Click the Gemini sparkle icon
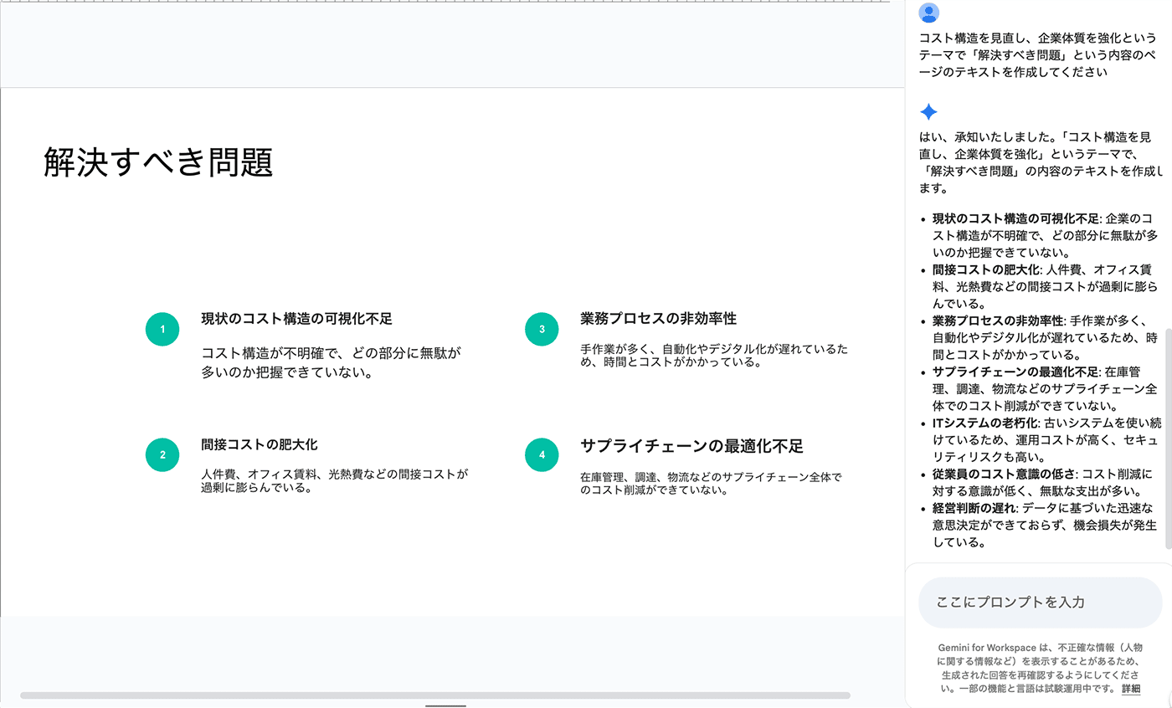Image resolution: width=1172 pixels, height=708 pixels. click(x=928, y=112)
